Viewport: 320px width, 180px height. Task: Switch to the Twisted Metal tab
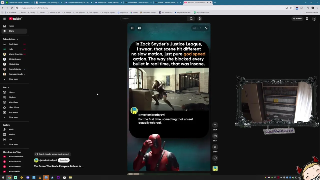click(138, 2)
